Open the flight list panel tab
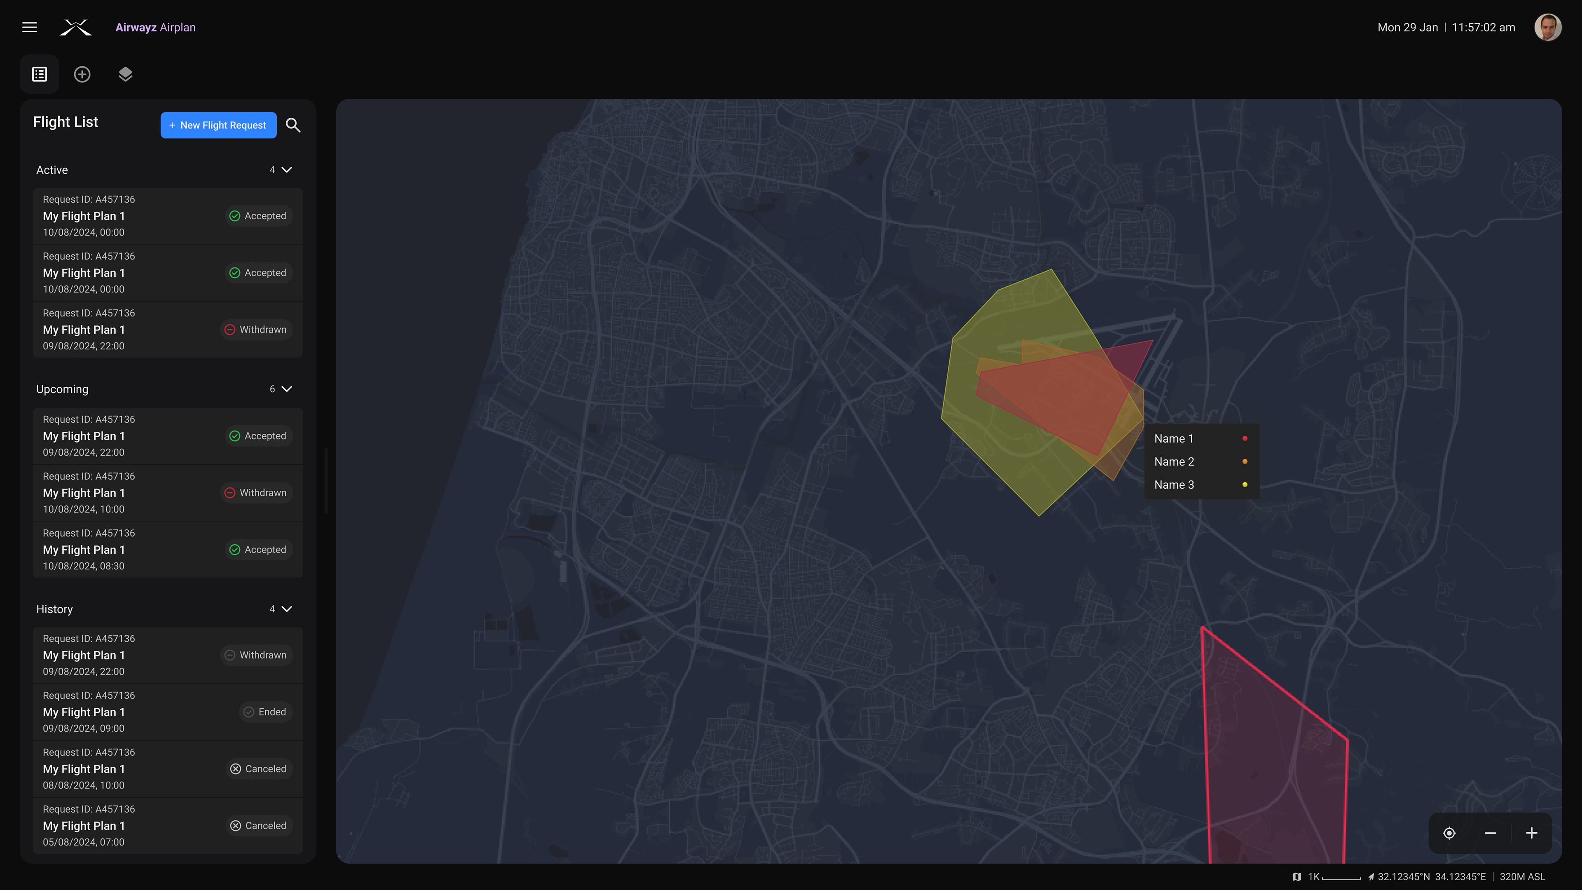The width and height of the screenshot is (1582, 890). 40,74
